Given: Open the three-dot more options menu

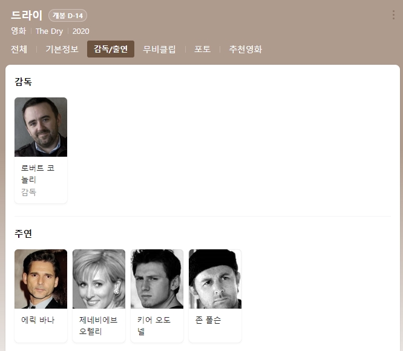Looking at the screenshot, I should tap(393, 15).
